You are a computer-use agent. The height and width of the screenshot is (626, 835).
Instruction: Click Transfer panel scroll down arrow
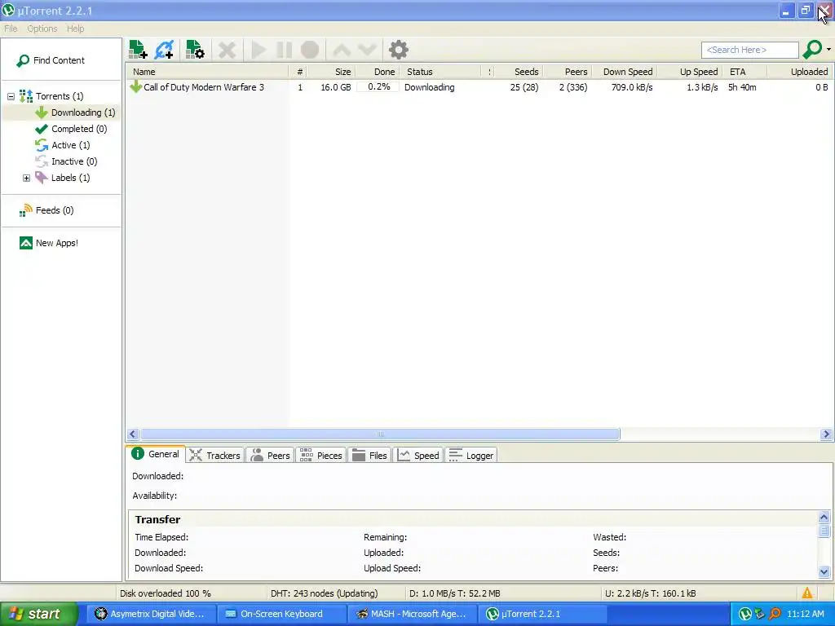824,572
